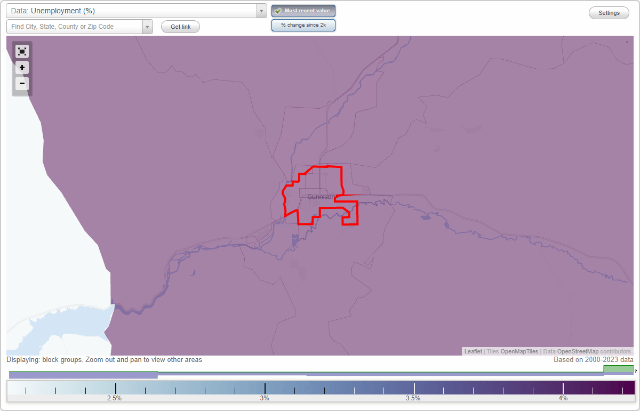
Task: Open the location search dropdown arrow
Action: pyautogui.click(x=148, y=26)
